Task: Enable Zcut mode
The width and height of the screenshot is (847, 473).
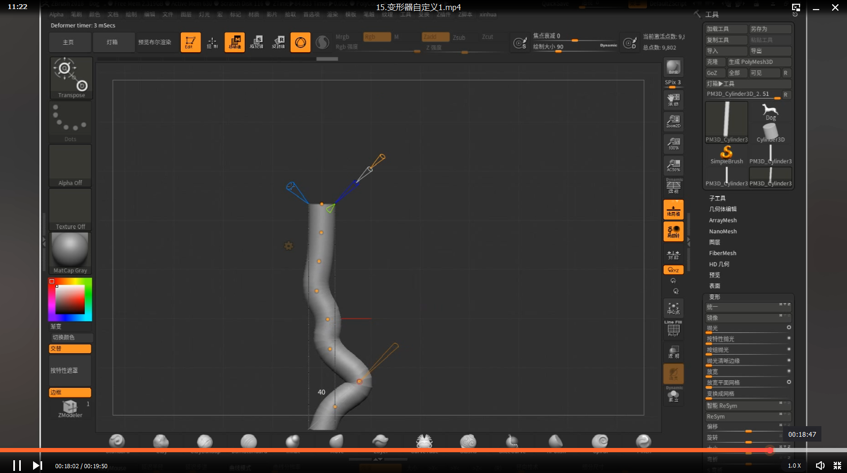Action: [x=488, y=37]
